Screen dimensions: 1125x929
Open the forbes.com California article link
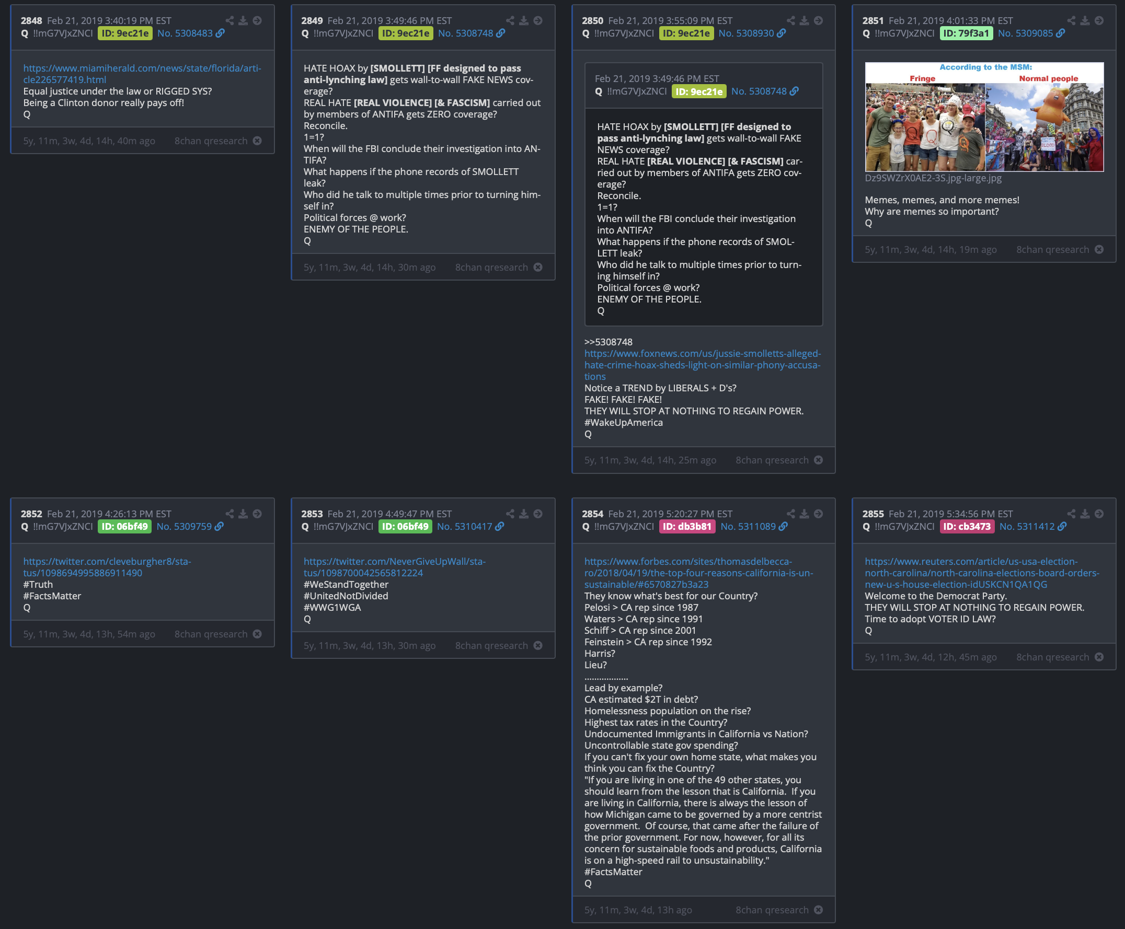coord(698,573)
